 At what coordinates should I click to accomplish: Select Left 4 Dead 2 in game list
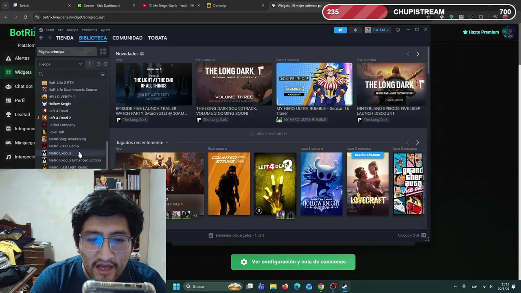[60, 118]
